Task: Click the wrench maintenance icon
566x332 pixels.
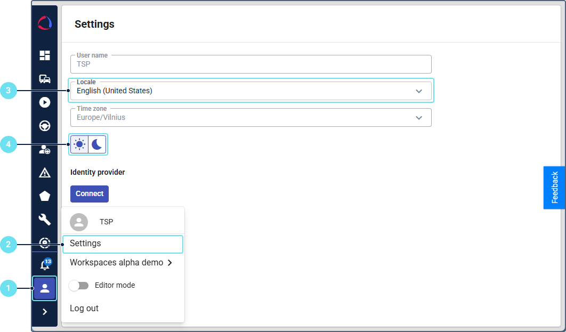Action: point(45,220)
